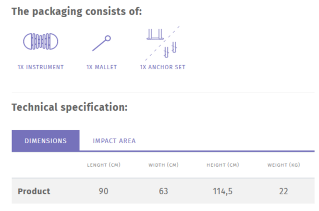Click the '1X ANCHOR SET' label
The image size is (319, 211).
click(x=163, y=67)
